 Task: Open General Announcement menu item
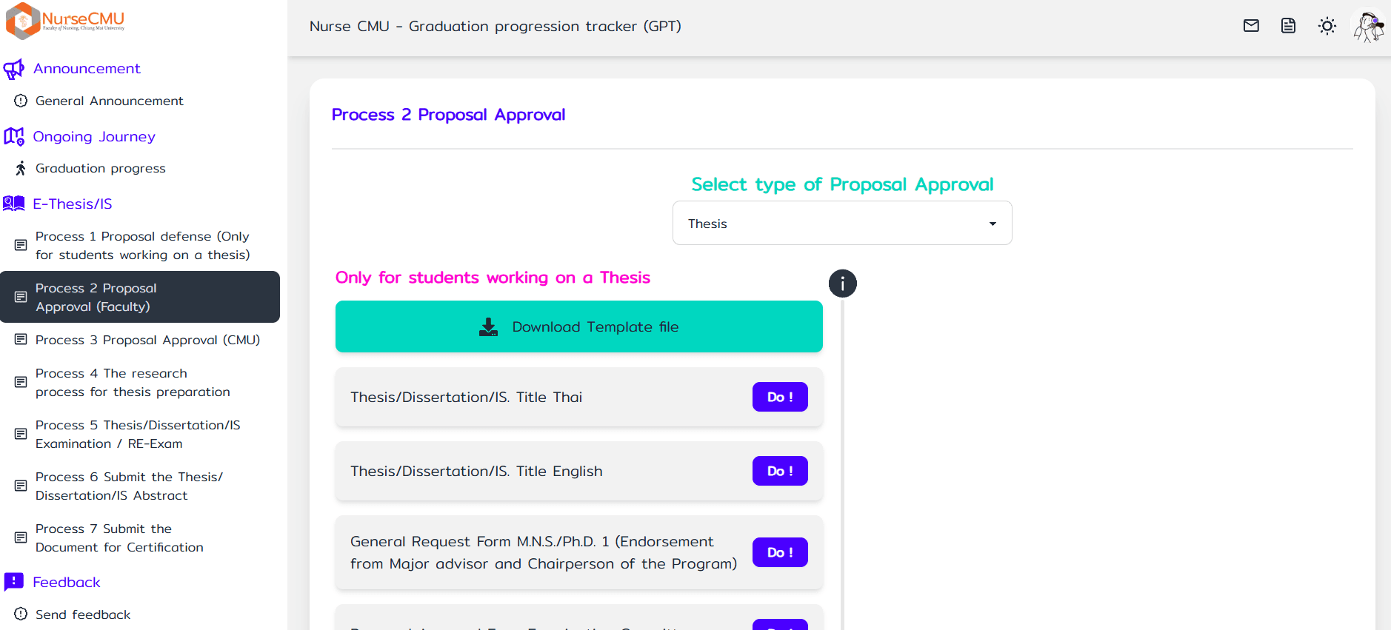point(109,101)
